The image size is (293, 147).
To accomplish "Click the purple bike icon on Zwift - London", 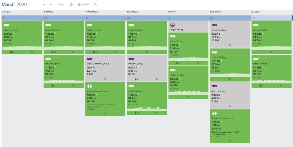I will pyautogui.click(x=214, y=86).
